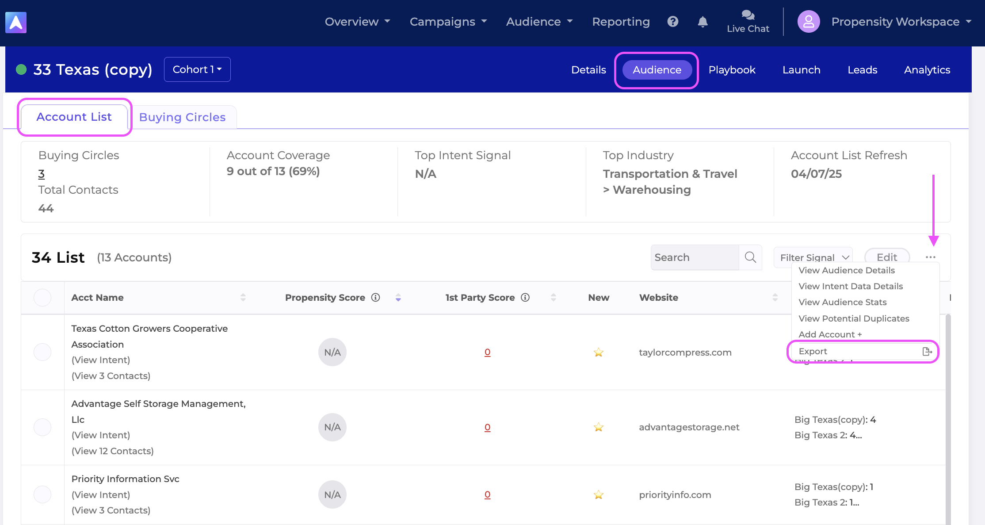Select the Buying Circles tab
This screenshot has height=525, width=985.
[x=182, y=117]
